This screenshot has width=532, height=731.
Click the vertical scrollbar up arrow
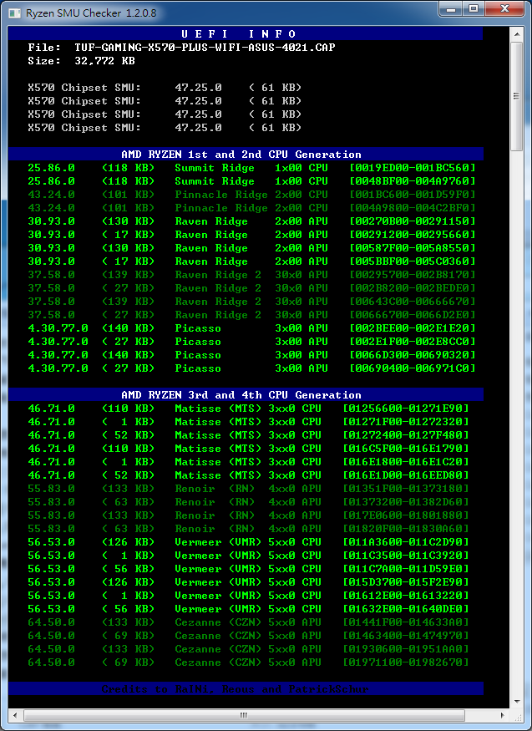(x=516, y=34)
